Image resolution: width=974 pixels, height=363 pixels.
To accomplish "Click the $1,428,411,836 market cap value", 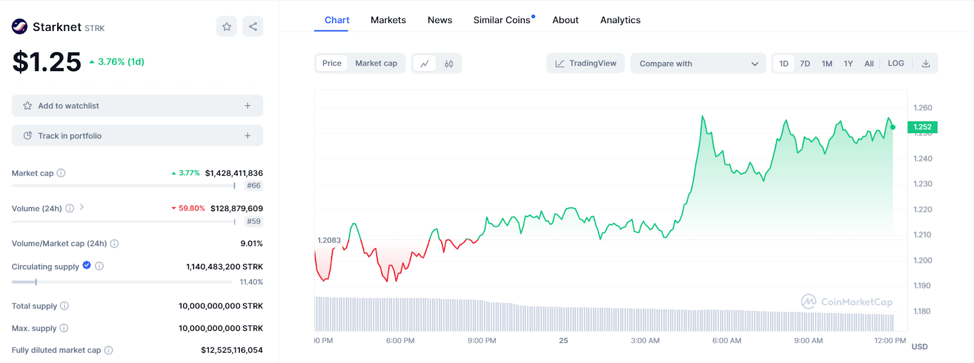I will [234, 173].
